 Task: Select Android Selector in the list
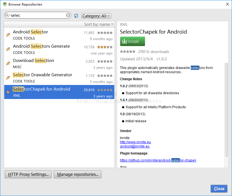(59, 35)
